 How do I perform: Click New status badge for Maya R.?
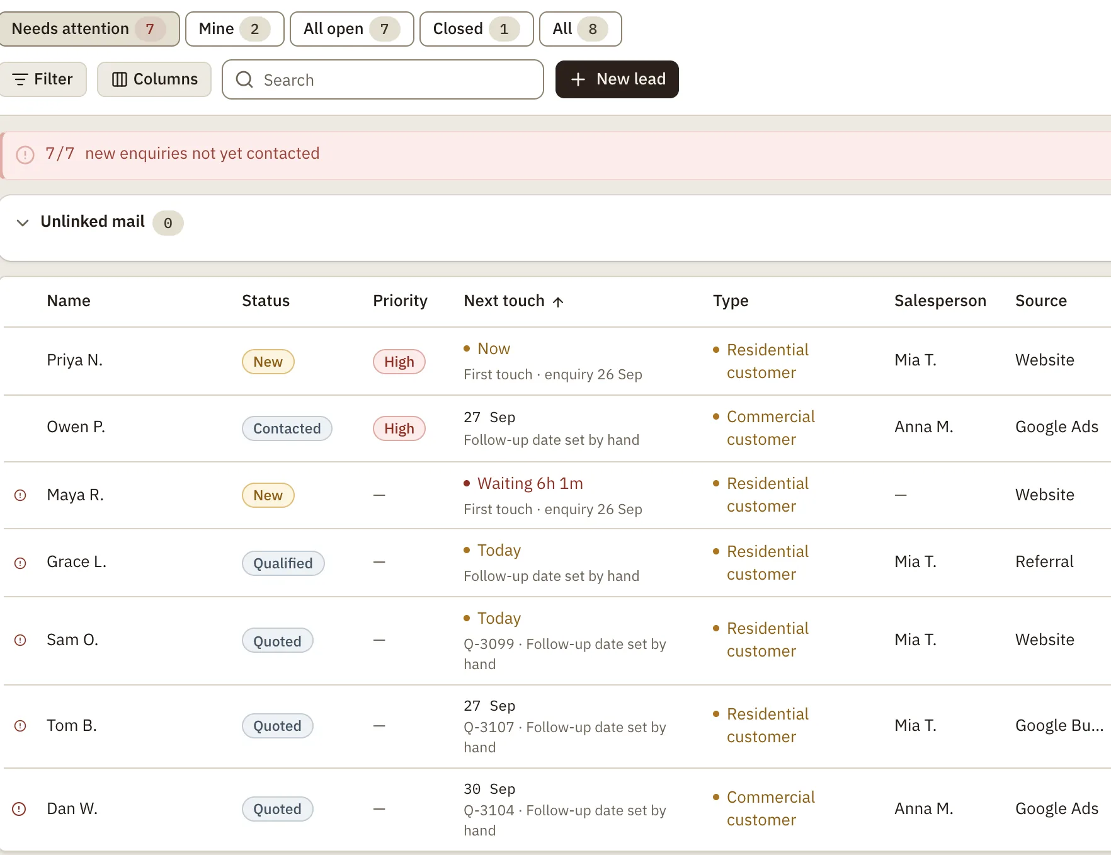(268, 495)
